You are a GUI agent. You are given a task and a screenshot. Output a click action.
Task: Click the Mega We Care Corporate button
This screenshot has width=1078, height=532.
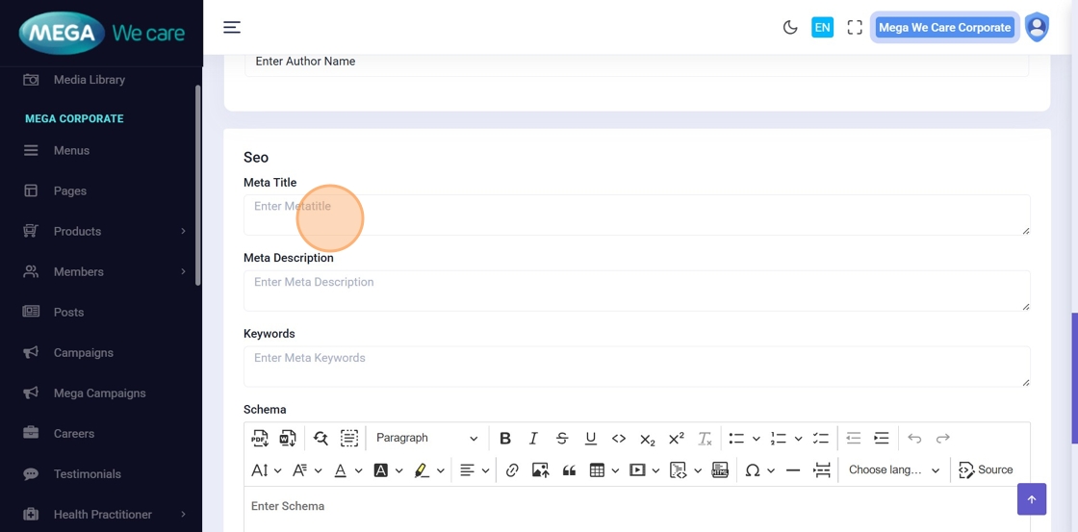(944, 28)
